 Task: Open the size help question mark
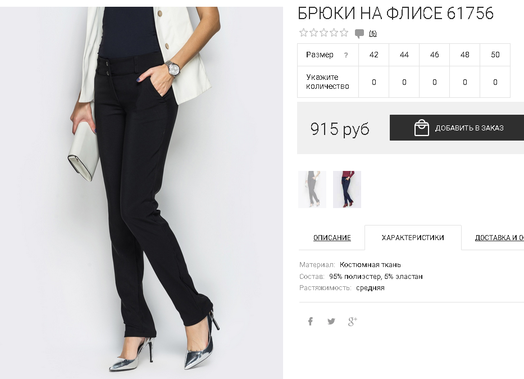pos(346,55)
